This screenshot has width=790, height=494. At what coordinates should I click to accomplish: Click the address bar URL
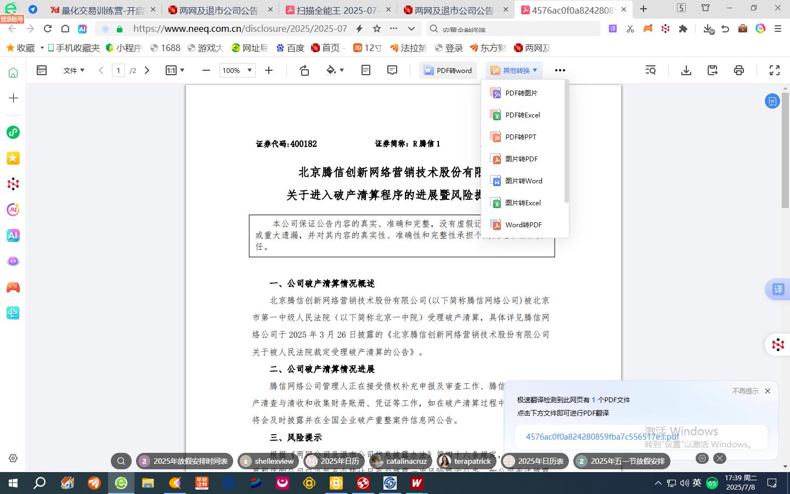click(x=240, y=29)
